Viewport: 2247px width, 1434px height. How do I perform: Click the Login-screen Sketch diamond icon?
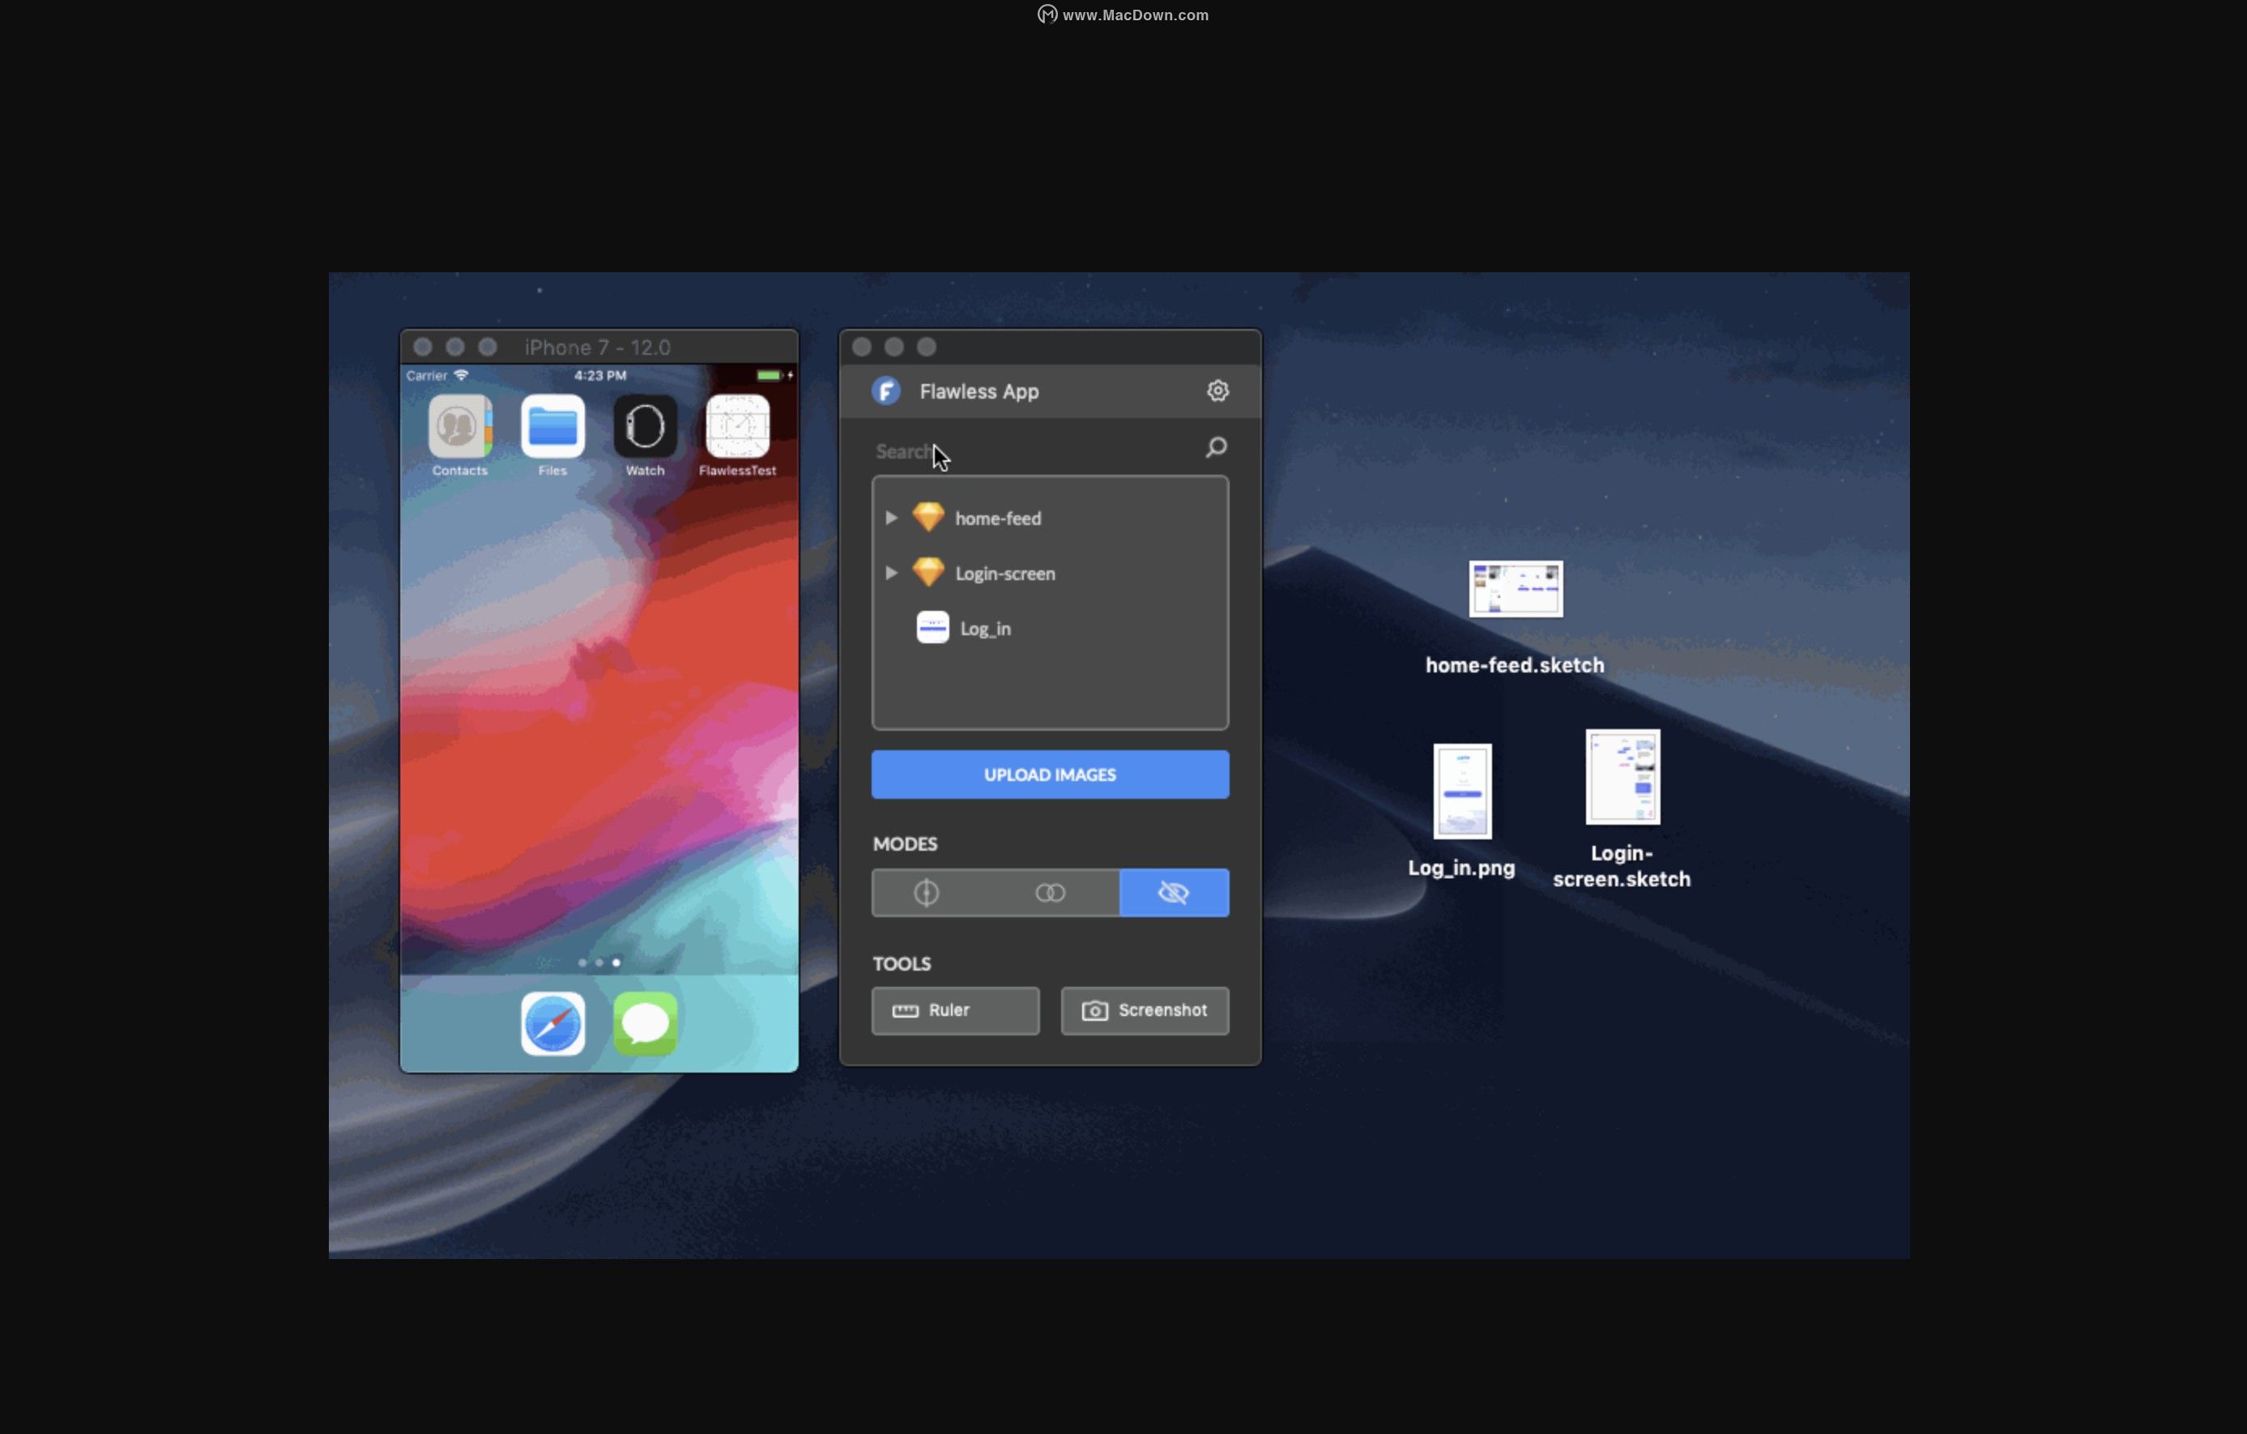tap(927, 571)
